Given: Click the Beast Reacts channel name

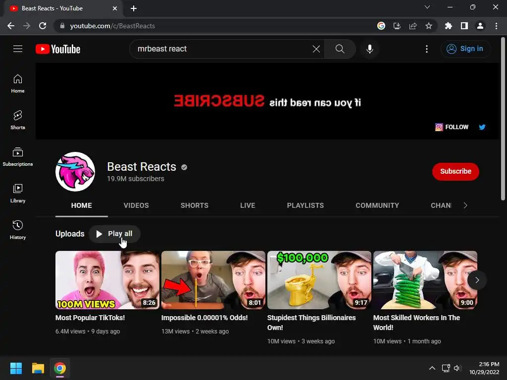Looking at the screenshot, I should [x=142, y=167].
